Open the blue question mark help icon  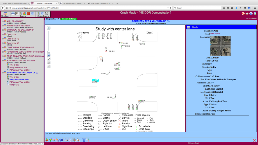coord(251,14)
